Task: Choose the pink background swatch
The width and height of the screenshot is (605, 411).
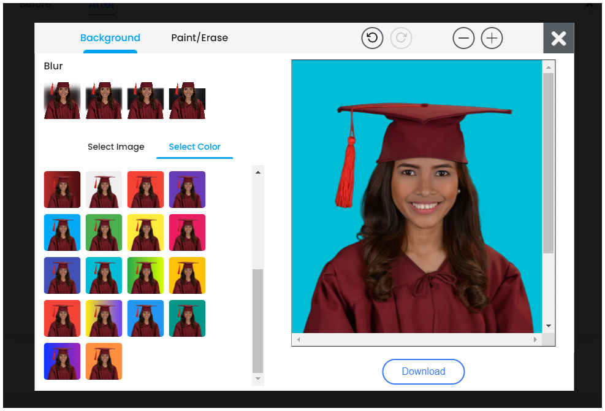Action: (187, 232)
